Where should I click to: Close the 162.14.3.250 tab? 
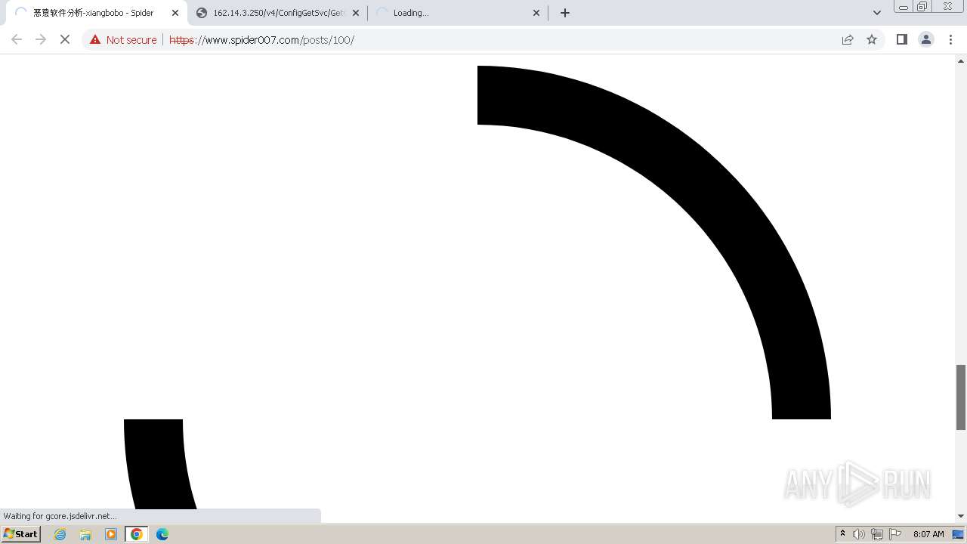point(356,13)
